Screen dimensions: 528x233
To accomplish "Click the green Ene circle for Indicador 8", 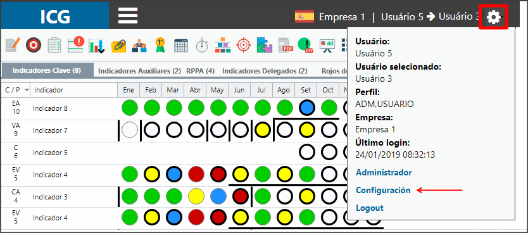I will [x=130, y=108].
